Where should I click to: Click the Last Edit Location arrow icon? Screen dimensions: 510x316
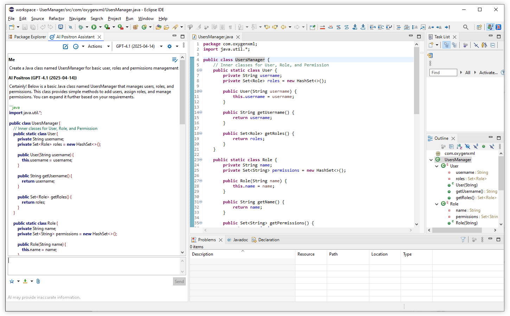click(267, 27)
